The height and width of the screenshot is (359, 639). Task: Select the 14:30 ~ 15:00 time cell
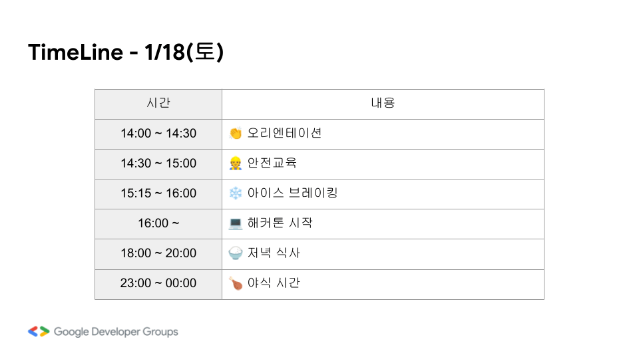point(158,164)
